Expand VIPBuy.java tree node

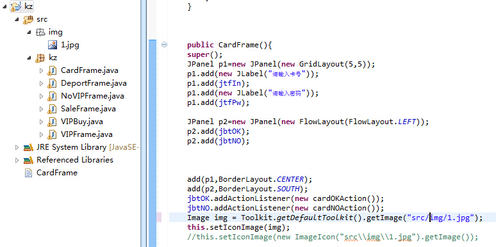click(x=41, y=122)
